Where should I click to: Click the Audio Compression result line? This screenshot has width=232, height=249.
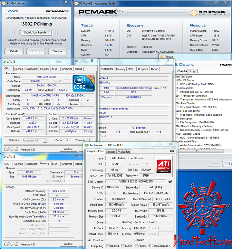click(200, 145)
